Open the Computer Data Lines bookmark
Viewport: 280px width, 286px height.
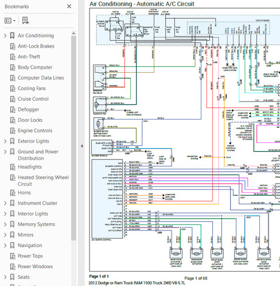point(41,78)
